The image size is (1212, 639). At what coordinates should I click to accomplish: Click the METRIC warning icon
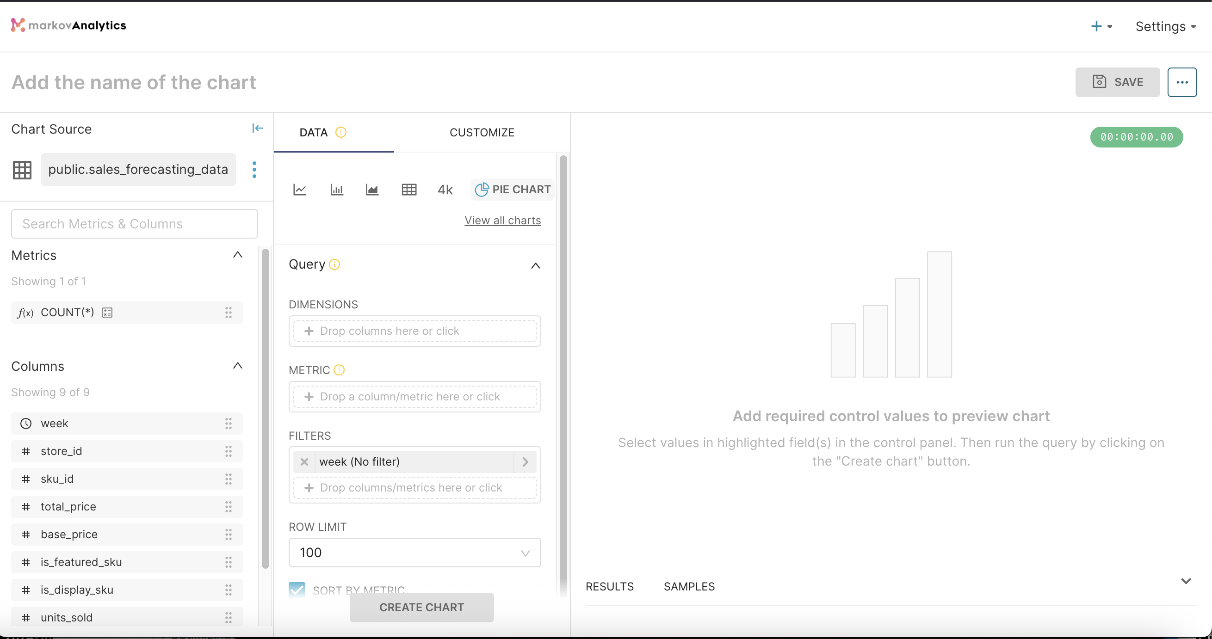339,370
